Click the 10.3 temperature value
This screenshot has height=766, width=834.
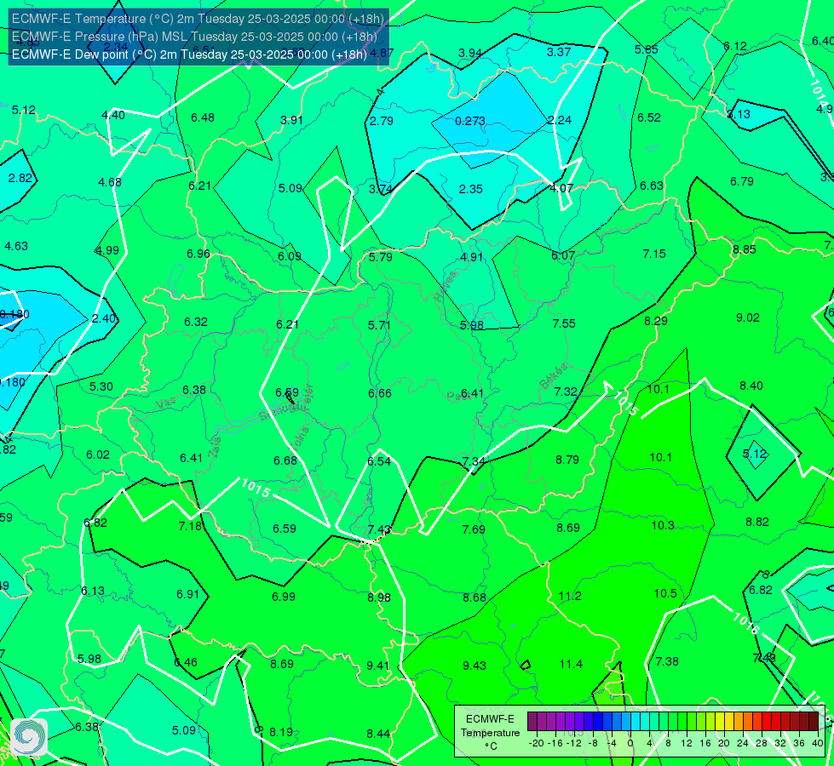(x=663, y=526)
